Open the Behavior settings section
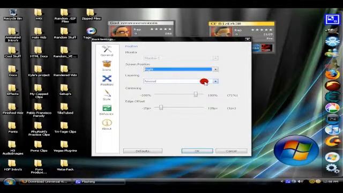 point(107,110)
